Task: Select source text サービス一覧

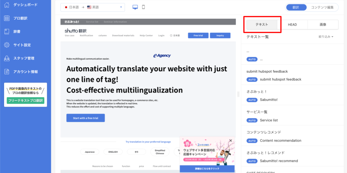Action: point(257,112)
